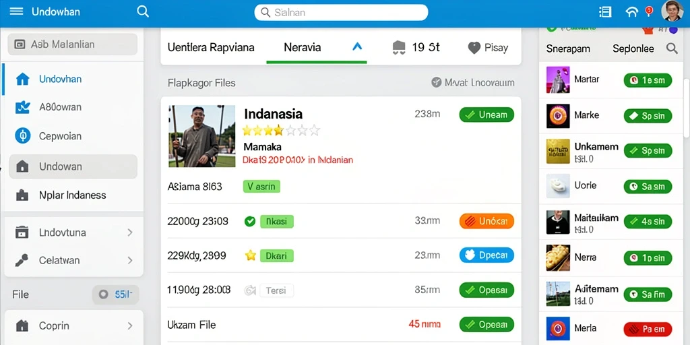Open A80owan chart item in sidebar

click(x=73, y=107)
